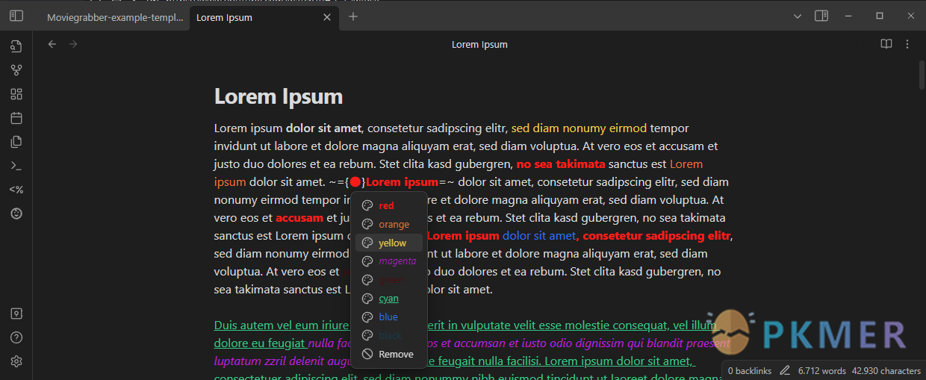Open the terminal command ribbon icon
This screenshot has height=380, width=926.
16,166
